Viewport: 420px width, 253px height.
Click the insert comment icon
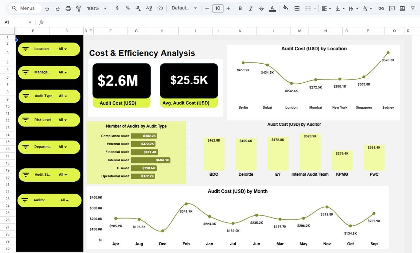(392, 8)
